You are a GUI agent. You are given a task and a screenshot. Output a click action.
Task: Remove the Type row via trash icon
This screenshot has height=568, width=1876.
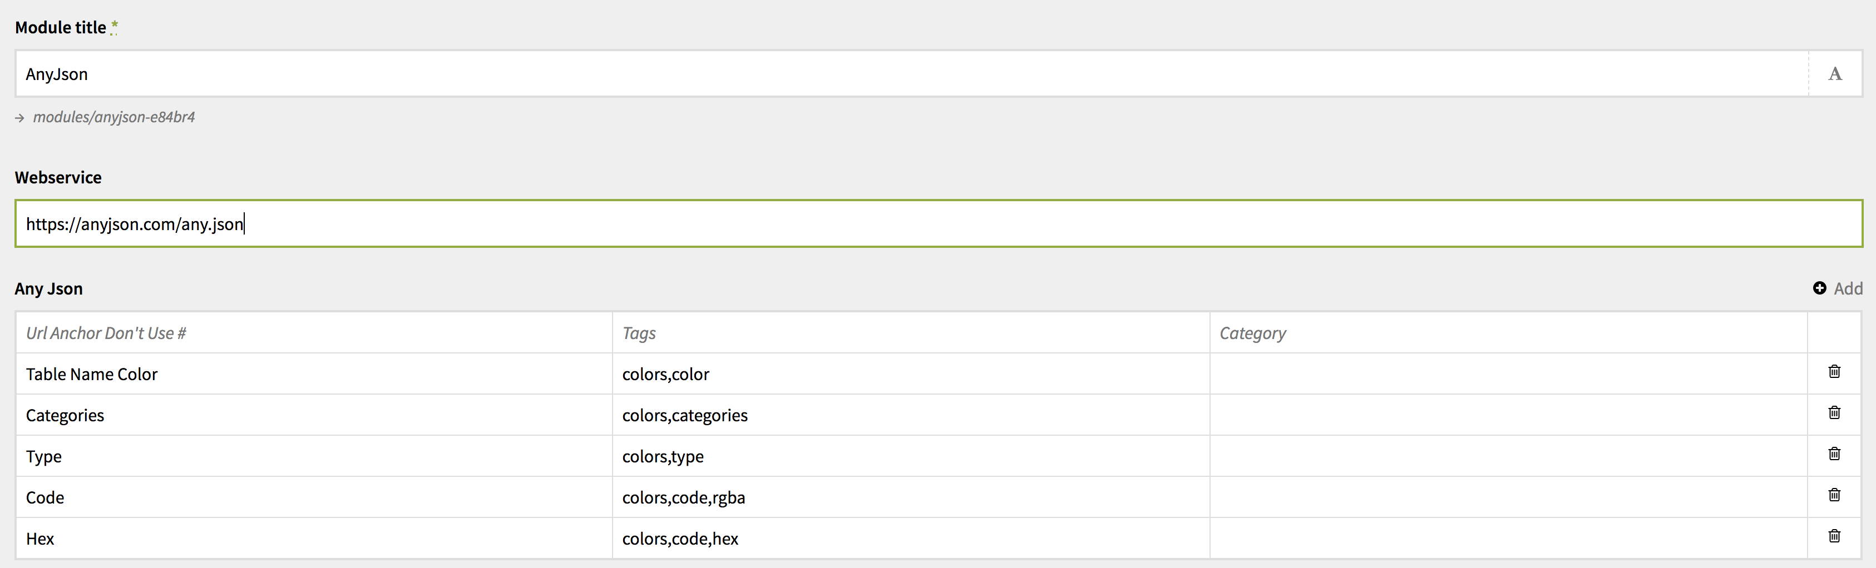click(x=1834, y=454)
